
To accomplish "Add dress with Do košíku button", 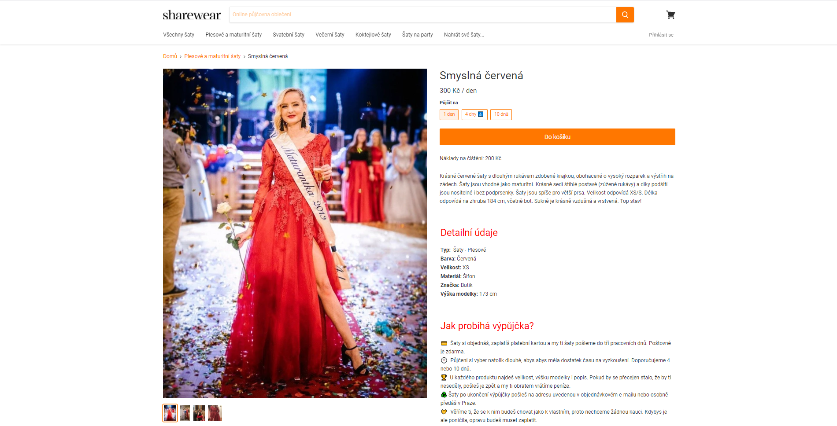I will click(557, 137).
